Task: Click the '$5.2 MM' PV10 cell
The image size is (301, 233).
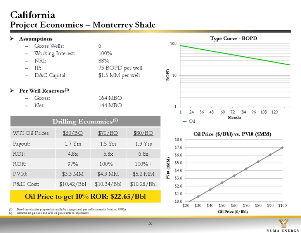Action: [144, 174]
